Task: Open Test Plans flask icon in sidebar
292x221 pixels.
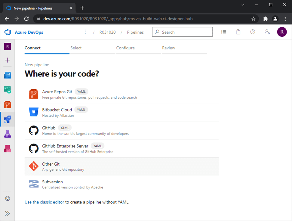Action: 8,134
